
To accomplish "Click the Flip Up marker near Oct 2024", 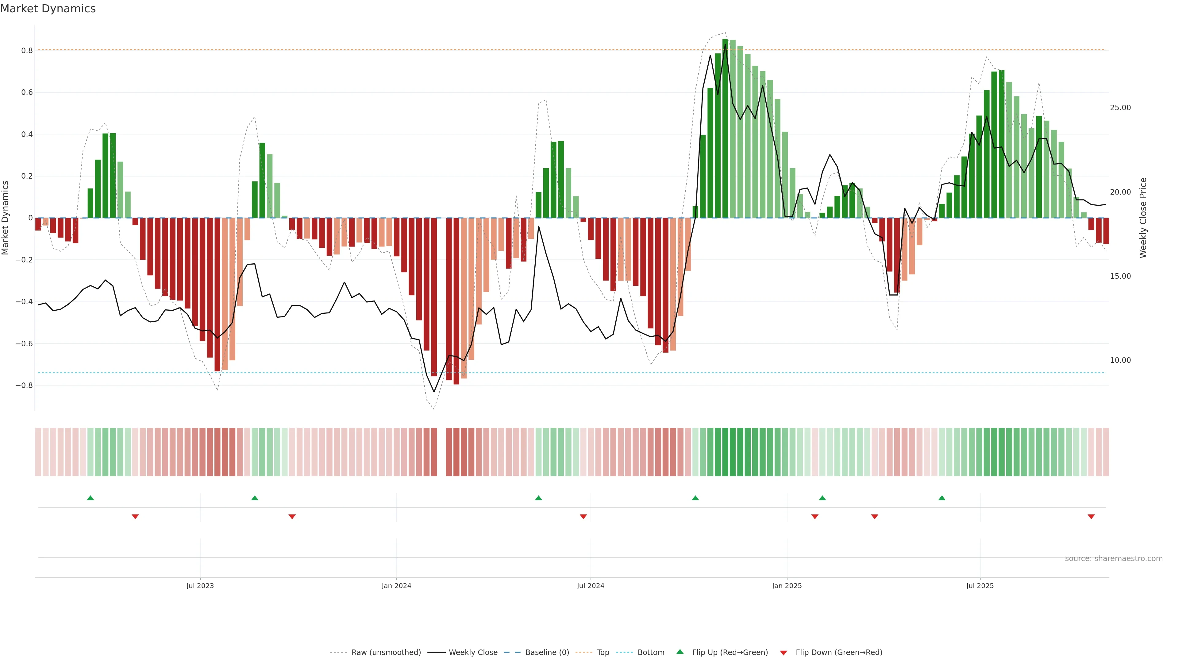I will pyautogui.click(x=695, y=498).
